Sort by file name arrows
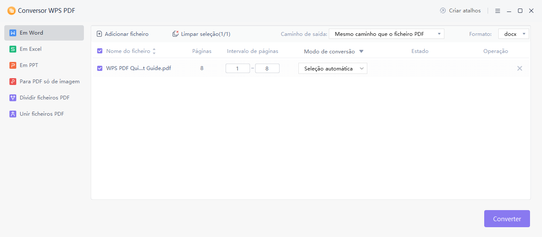Screen dimensions: 542x237 pos(154,51)
